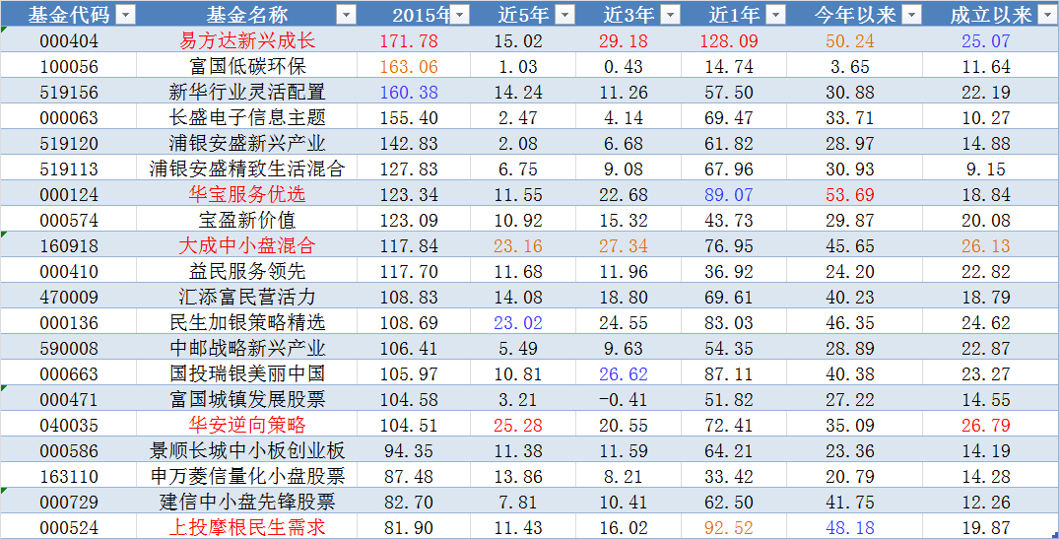The image size is (1059, 539).
Task: Select the 近1年 value 89.07
Action: coord(729,195)
